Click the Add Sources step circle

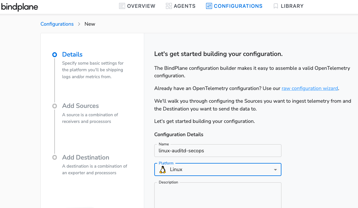(54, 106)
